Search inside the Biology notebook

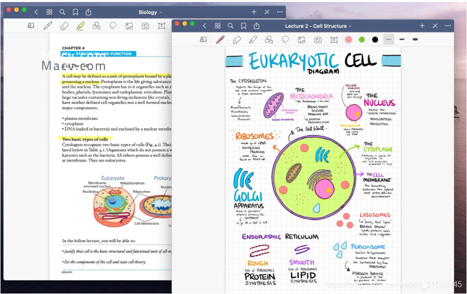point(62,12)
